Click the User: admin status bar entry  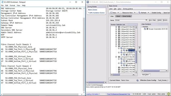pyautogui.click(x=152, y=94)
